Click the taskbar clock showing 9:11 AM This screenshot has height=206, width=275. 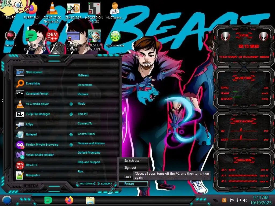click(261, 200)
